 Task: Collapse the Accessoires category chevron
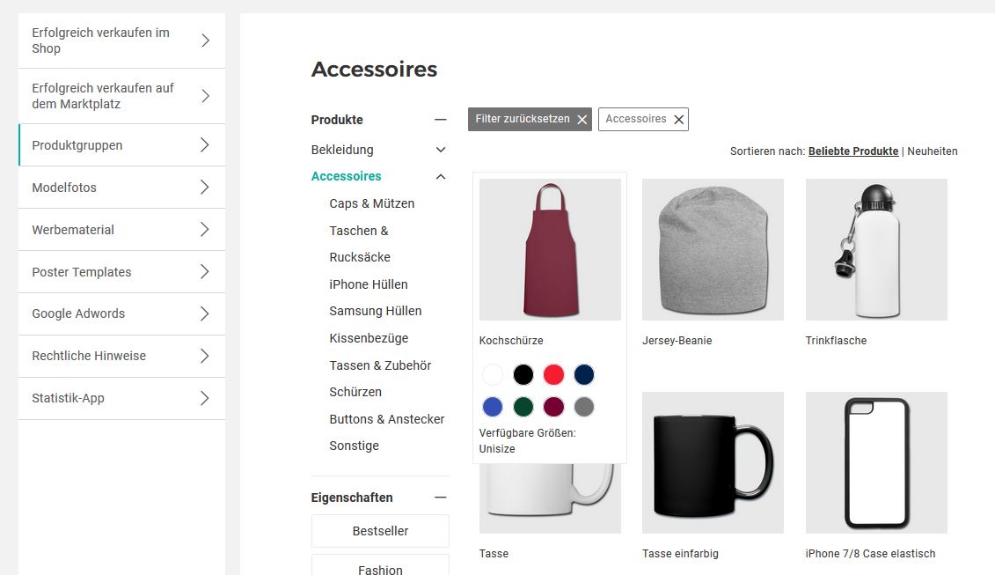[x=441, y=177]
